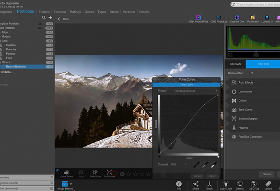The image size is (280, 191).
Task: Open the Image Basket dropdown arrow
Action: [x=71, y=184]
